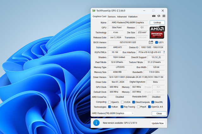202x134 pixels.
Task: Click the Transistors value "Unknown"
Action: [x=142, y=37]
